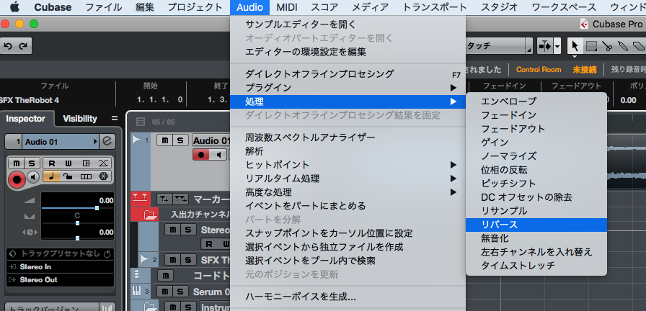Toggle Solo in the Inspector
Image resolution: width=646 pixels, height=311 pixels.
point(32,163)
